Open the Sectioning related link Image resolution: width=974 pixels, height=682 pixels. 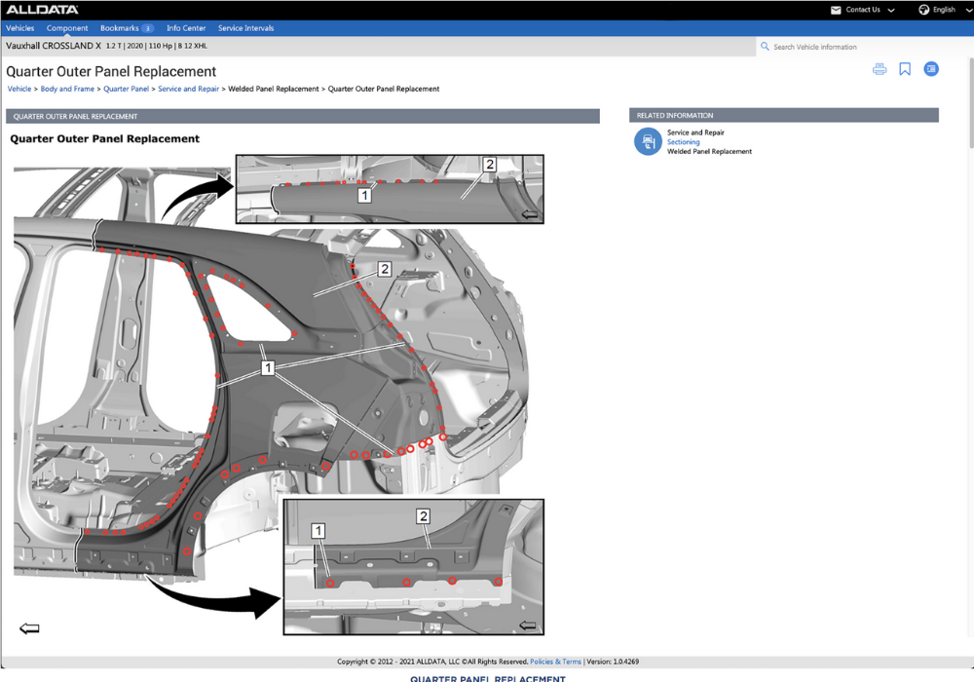pos(684,141)
